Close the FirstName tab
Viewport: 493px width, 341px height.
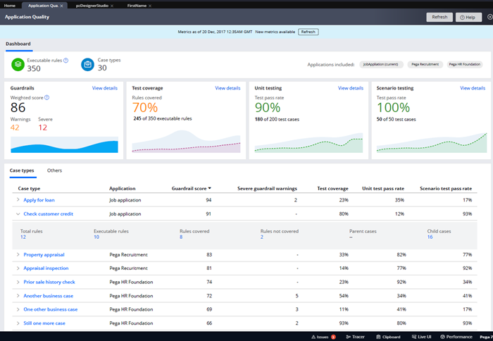pyautogui.click(x=150, y=6)
